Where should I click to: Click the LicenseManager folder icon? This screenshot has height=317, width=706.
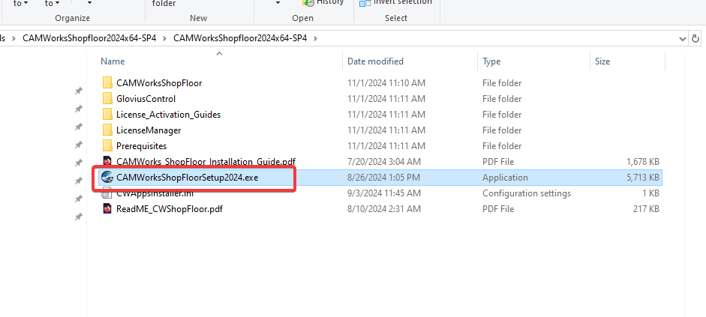coord(107,130)
